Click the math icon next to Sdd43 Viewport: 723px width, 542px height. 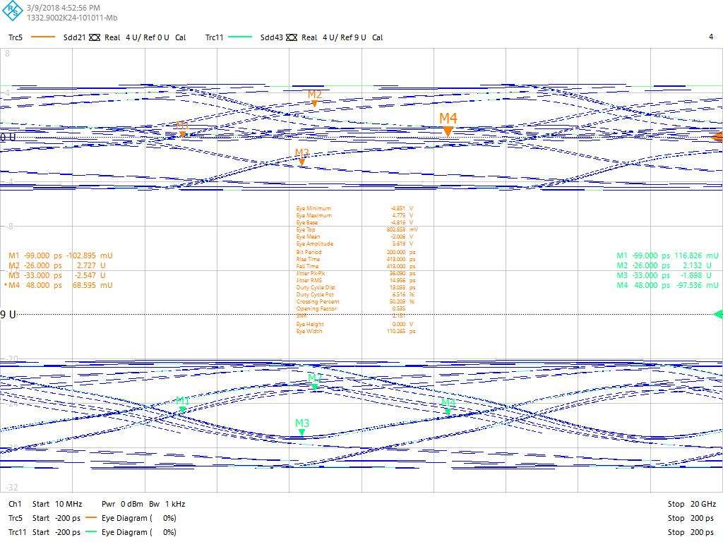(x=292, y=37)
